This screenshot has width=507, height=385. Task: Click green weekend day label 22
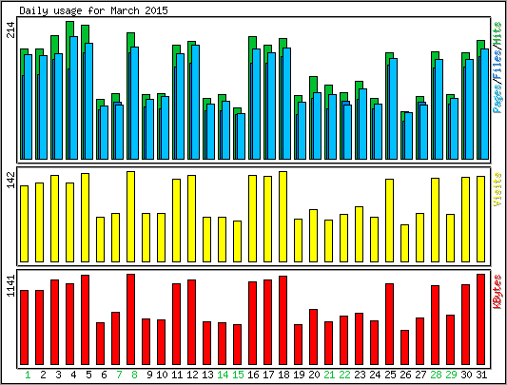344,375
